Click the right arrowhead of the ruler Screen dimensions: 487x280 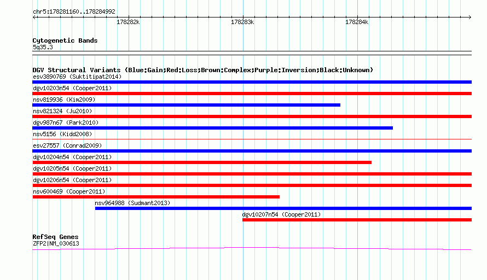(x=470, y=17)
